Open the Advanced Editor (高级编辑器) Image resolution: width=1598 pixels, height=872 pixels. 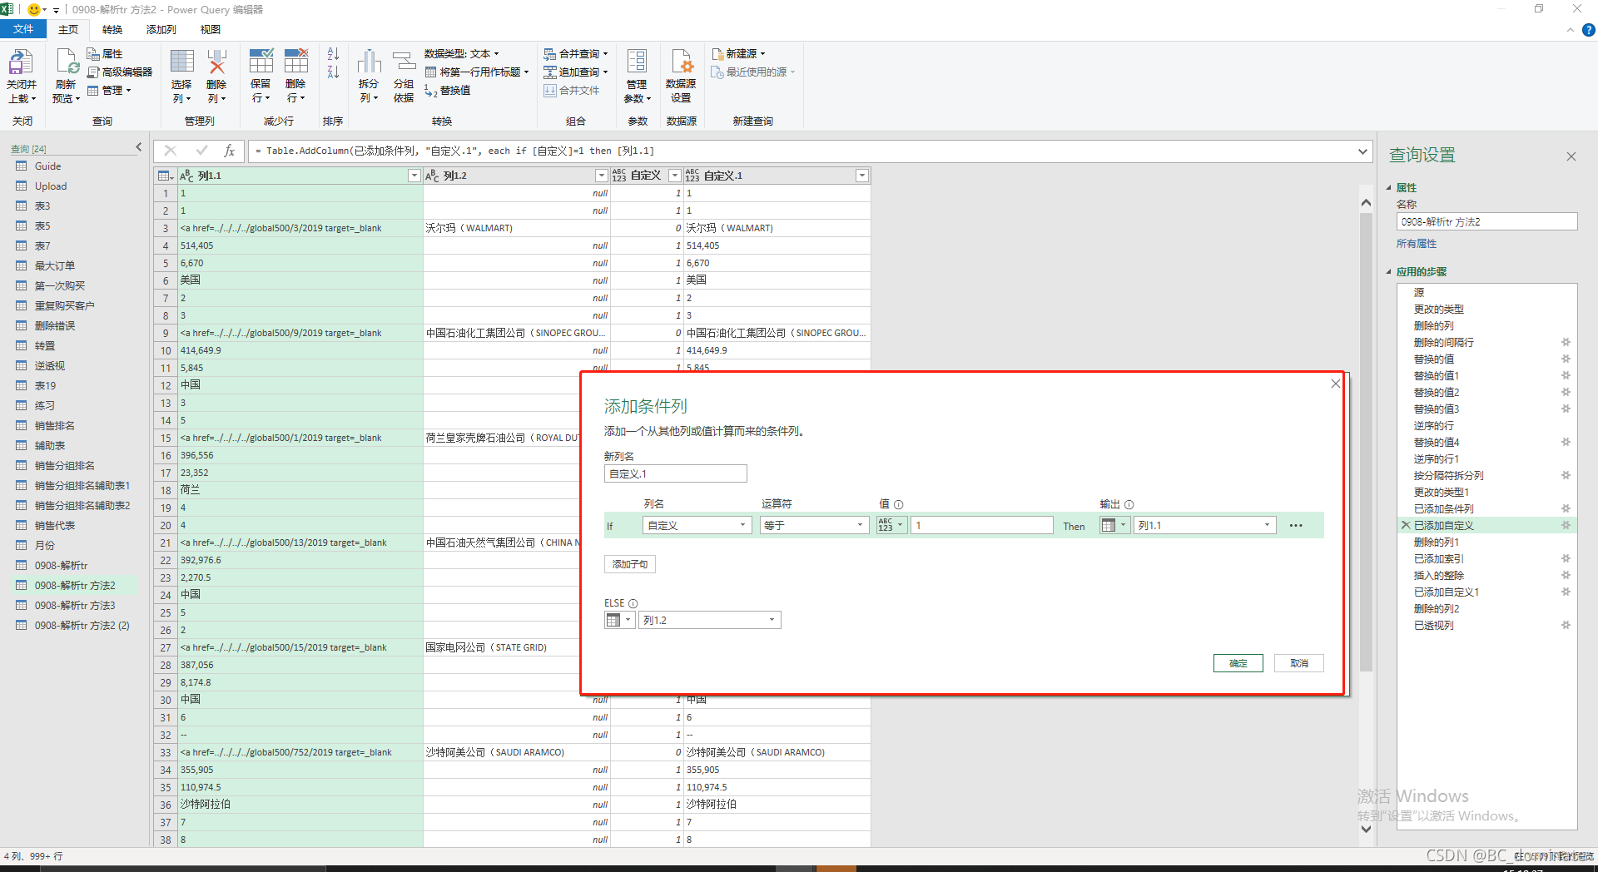pos(120,72)
